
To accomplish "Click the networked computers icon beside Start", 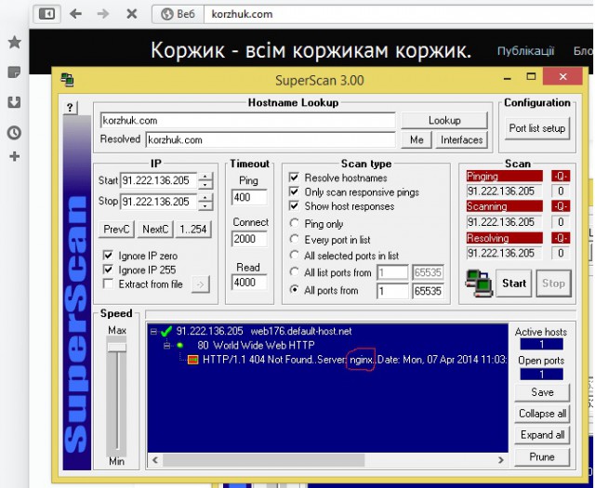I will (479, 284).
